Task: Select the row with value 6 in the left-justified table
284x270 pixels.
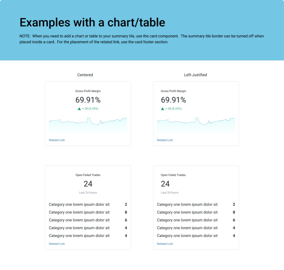Action: (196, 220)
